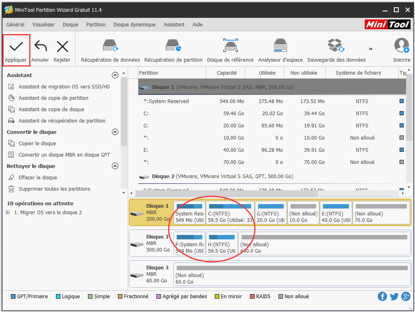The height and width of the screenshot is (312, 415).
Task: Click the Appliquer checkmark icon
Action: tap(16, 47)
